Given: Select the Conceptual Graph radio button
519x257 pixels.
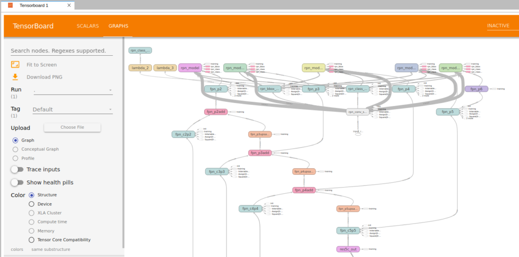Looking at the screenshot, I should click(15, 149).
